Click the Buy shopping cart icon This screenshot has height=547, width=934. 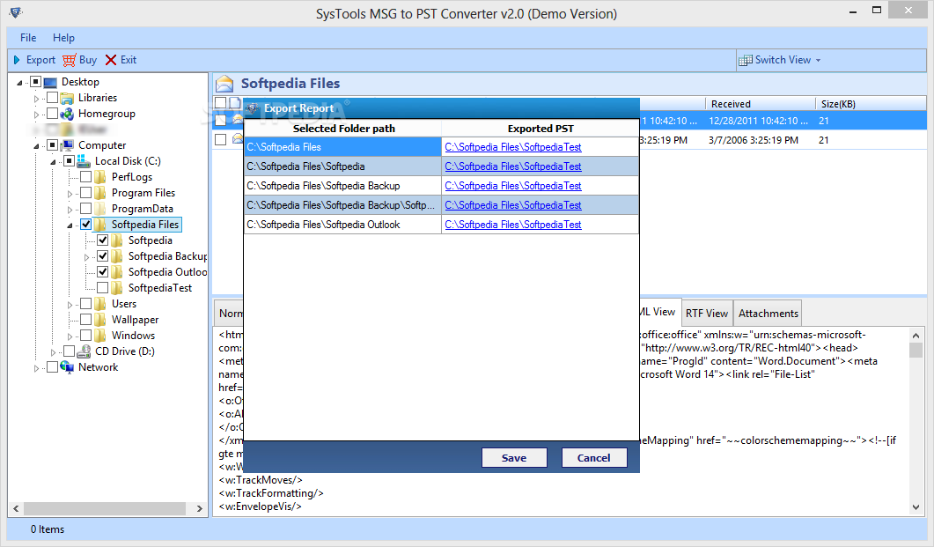pos(69,60)
